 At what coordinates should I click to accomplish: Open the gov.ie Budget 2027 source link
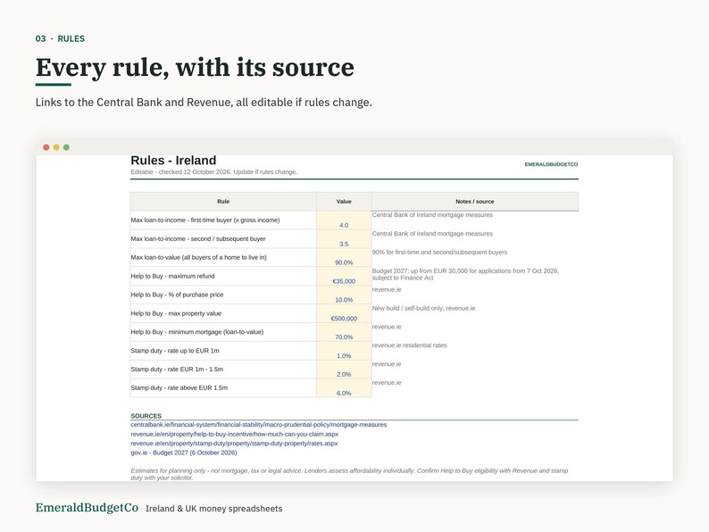pyautogui.click(x=184, y=453)
